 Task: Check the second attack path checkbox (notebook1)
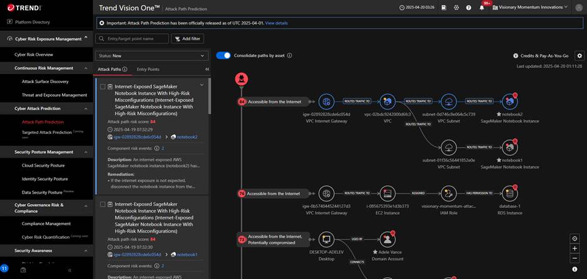click(x=102, y=204)
